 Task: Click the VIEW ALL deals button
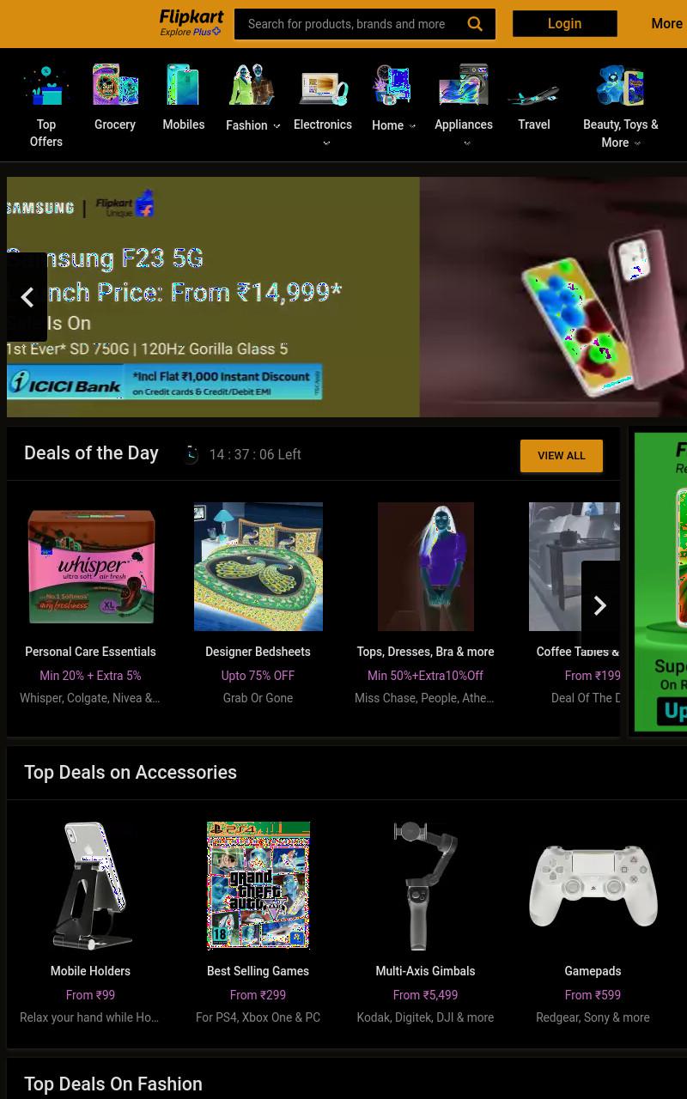tap(562, 456)
